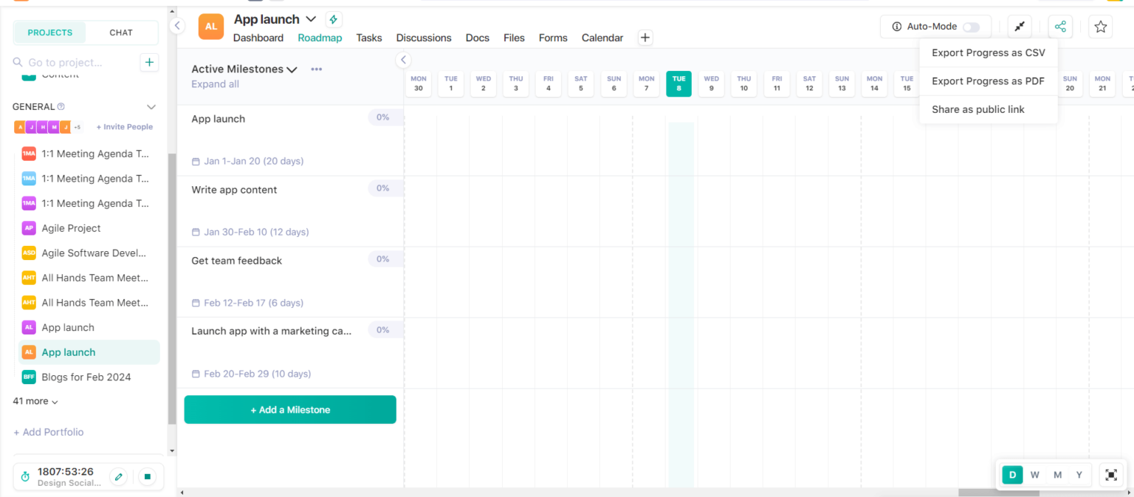Stop the running timer with the square icon

pyautogui.click(x=147, y=476)
